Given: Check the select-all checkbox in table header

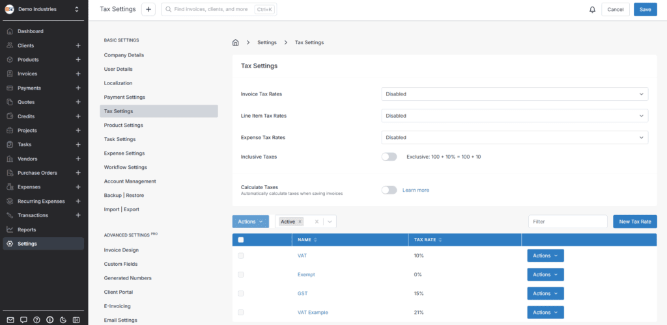Looking at the screenshot, I should [241, 240].
